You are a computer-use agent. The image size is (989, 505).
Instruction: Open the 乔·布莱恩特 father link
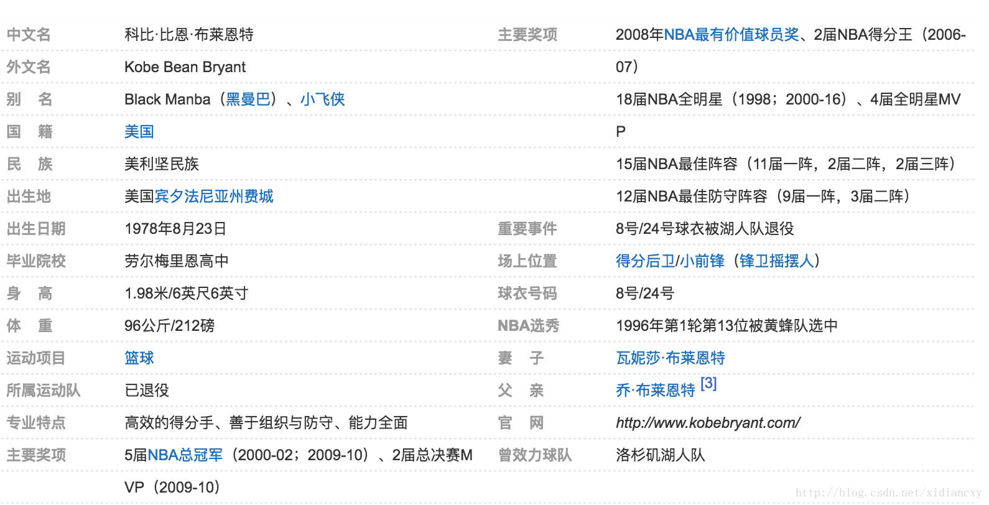(656, 391)
